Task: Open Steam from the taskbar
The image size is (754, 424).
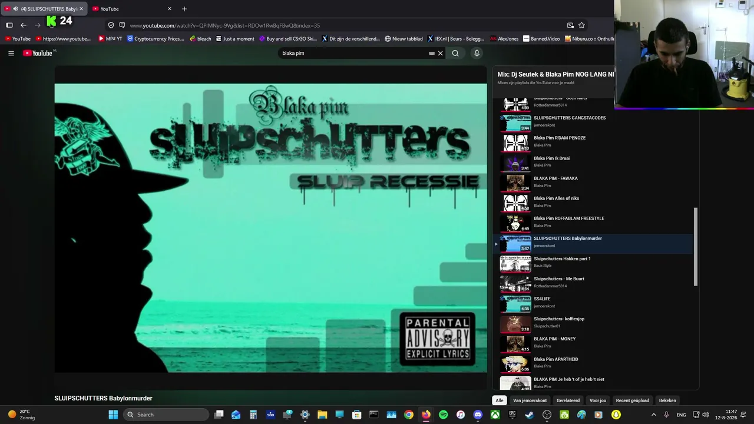Action: pyautogui.click(x=530, y=415)
